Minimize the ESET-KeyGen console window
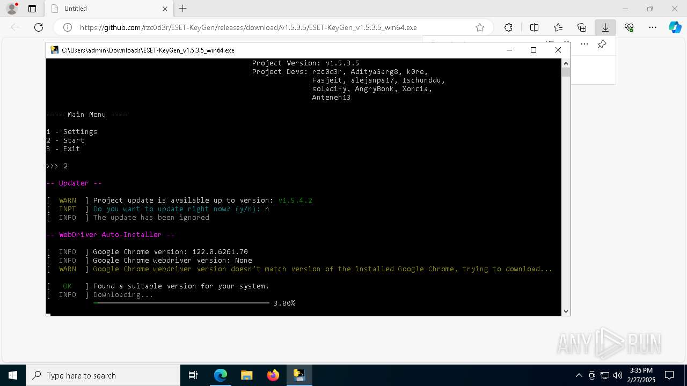 [509, 50]
